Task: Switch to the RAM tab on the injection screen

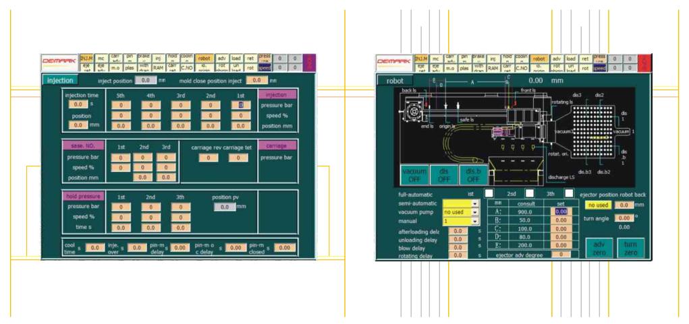Action: (157, 67)
